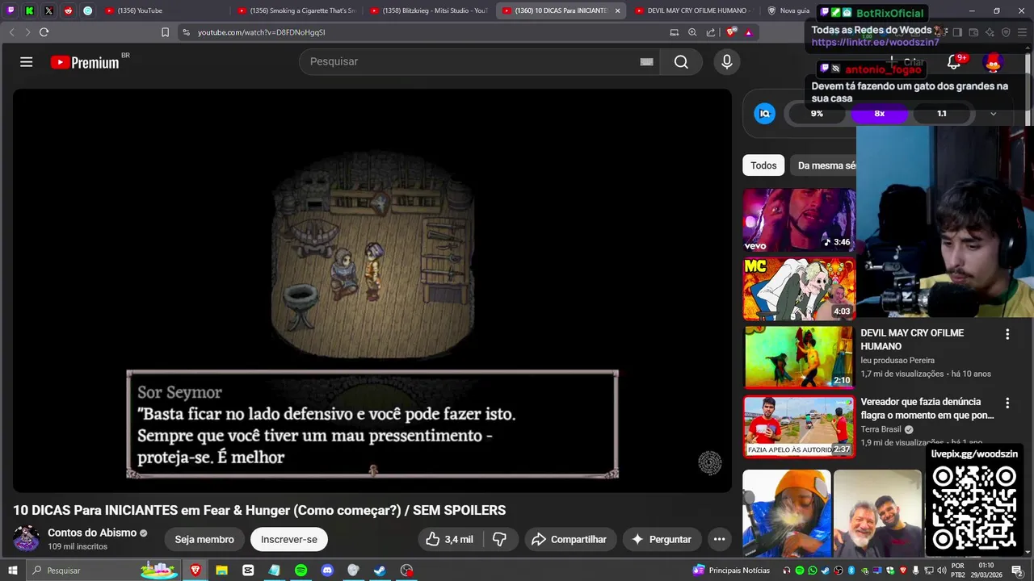Dislike the video with thumbs down
Screen dimensions: 1034x581
pos(499,539)
